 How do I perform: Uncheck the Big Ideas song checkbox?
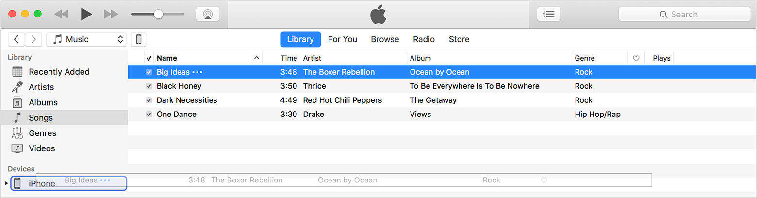pos(149,72)
